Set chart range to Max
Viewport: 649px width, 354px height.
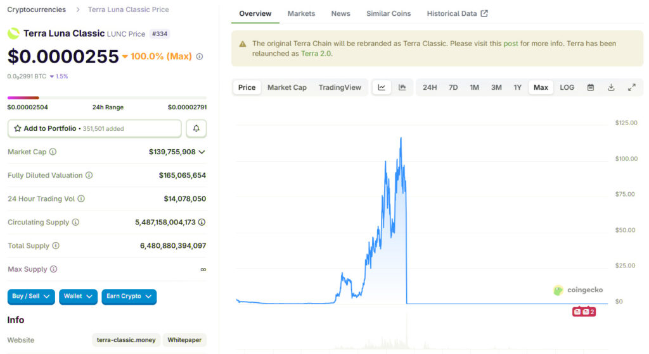[x=541, y=87]
